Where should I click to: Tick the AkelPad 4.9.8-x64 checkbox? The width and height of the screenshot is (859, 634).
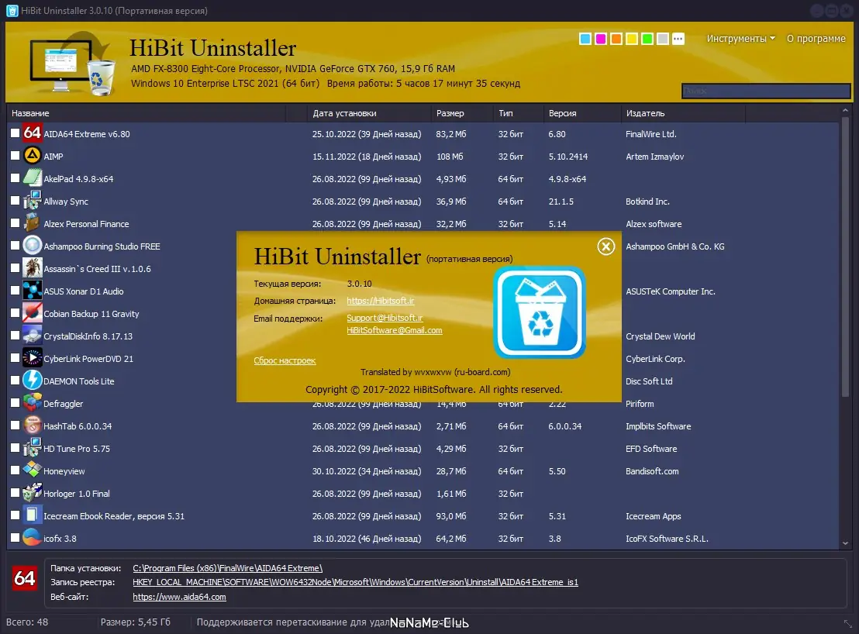point(15,178)
